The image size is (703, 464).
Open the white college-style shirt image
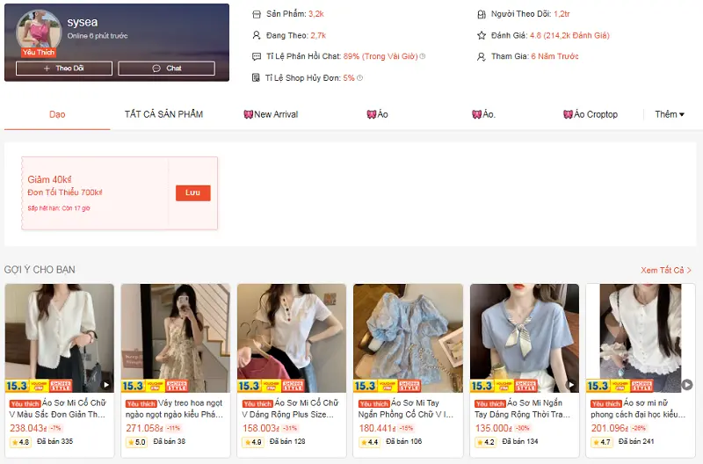pos(641,338)
